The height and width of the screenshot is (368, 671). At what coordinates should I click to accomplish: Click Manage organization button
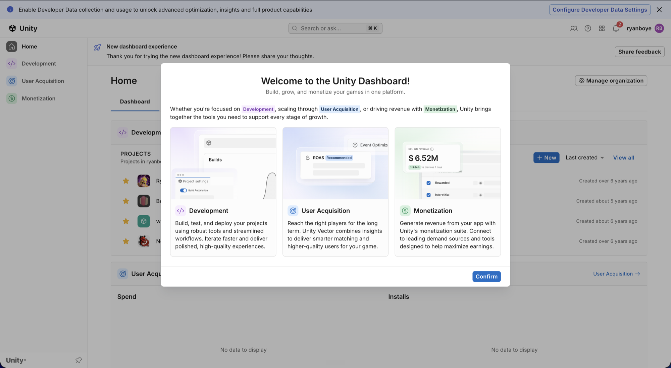611,81
